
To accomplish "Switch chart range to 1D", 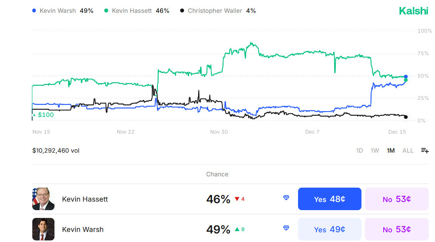I will coord(360,151).
